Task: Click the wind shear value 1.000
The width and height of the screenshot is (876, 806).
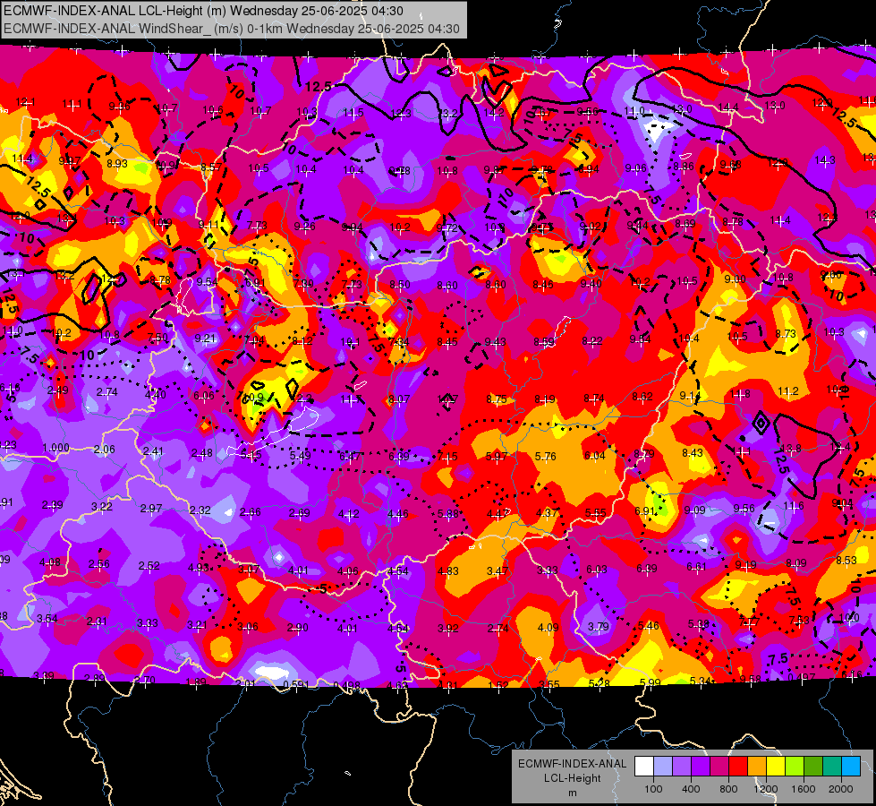Action: pos(55,448)
